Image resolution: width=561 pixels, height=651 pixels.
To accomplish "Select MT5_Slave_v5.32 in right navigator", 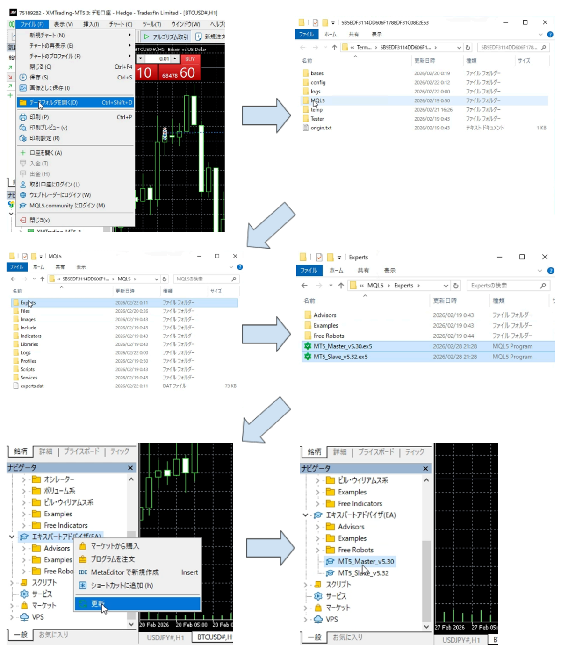I will pyautogui.click(x=358, y=573).
